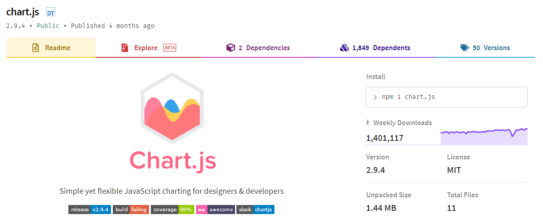Click the Readme document icon
Screen dimensions: 543x219
pos(35,48)
